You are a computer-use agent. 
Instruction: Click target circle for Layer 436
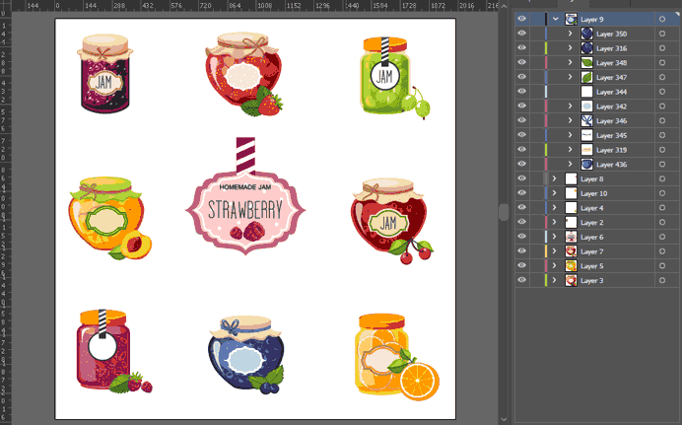pos(662,165)
